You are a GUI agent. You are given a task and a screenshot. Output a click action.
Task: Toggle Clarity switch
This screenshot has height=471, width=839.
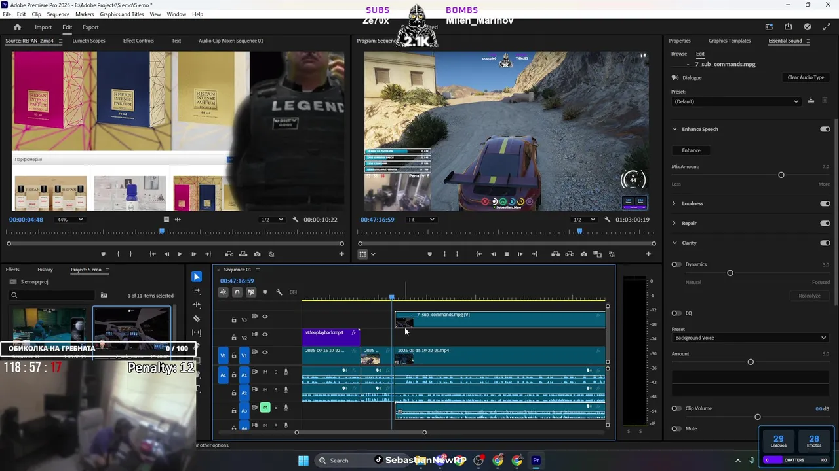pos(825,243)
